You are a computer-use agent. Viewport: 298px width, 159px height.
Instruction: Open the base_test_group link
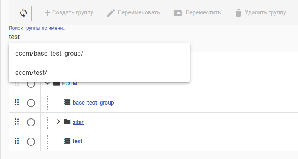coord(93,103)
